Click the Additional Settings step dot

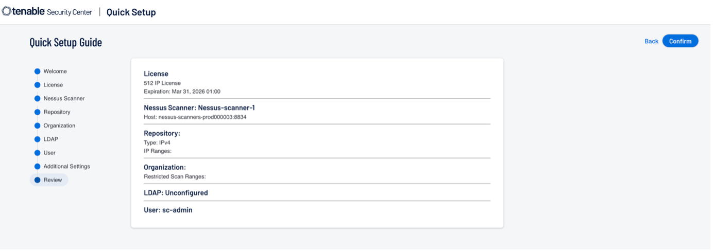(x=37, y=167)
